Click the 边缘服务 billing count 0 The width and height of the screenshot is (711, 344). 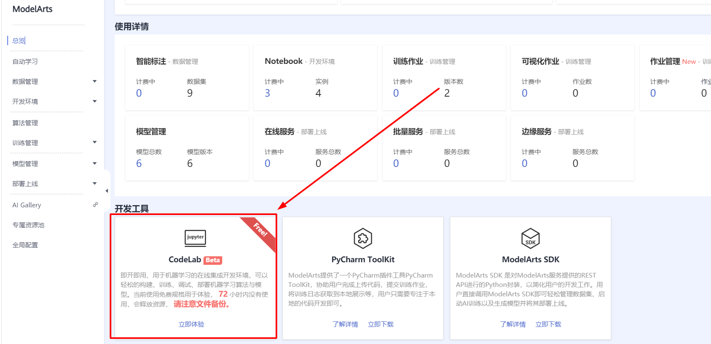(x=525, y=163)
